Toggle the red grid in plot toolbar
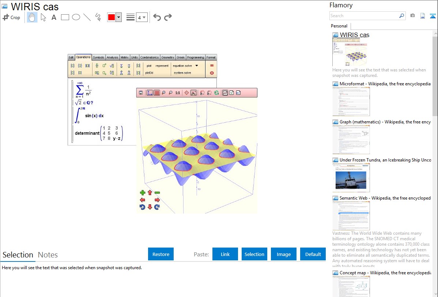The height and width of the screenshot is (297, 438). tap(157, 93)
